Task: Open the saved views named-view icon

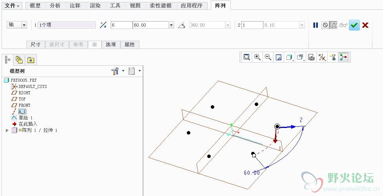Action: [x=300, y=57]
